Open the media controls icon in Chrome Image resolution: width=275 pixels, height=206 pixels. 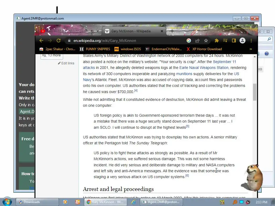click(x=225, y=41)
